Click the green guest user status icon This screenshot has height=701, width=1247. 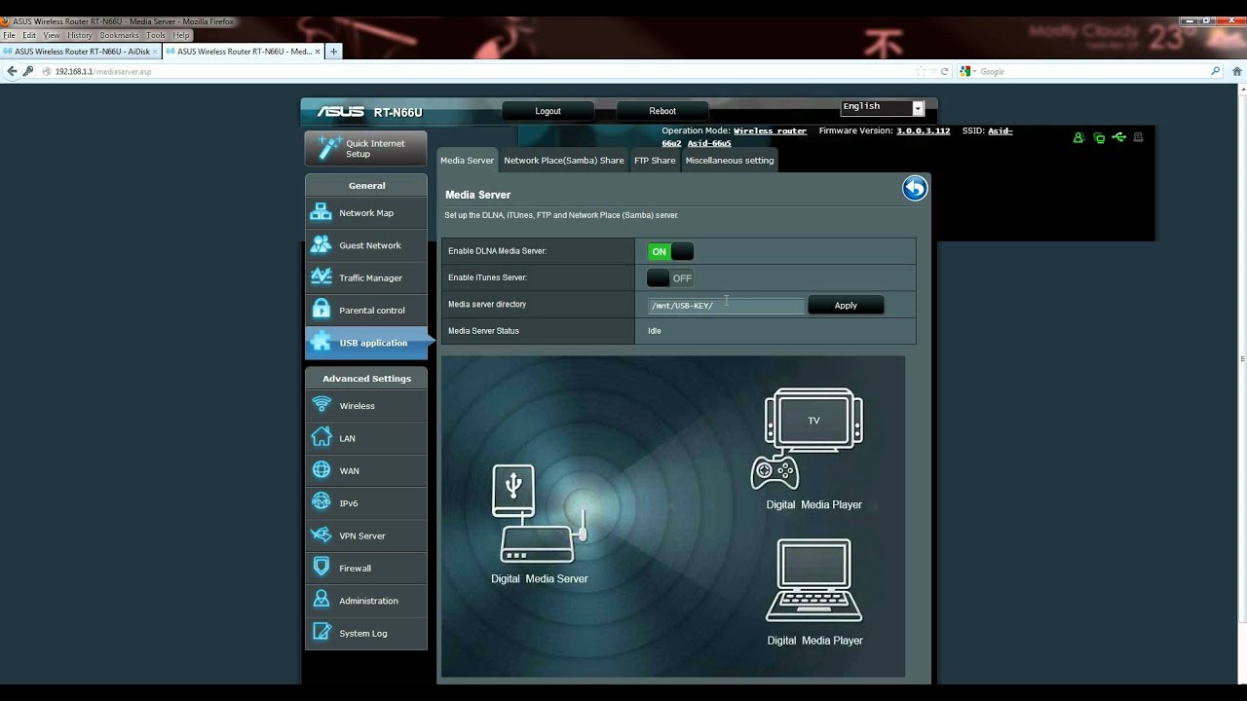(x=1078, y=138)
